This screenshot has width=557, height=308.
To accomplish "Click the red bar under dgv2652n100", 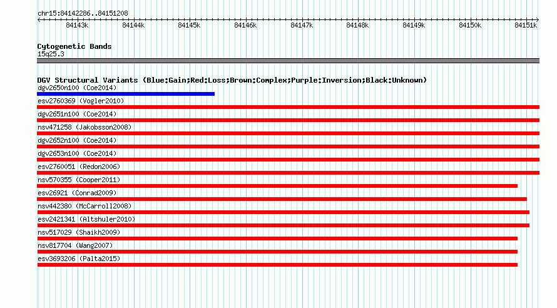I will [288, 146].
